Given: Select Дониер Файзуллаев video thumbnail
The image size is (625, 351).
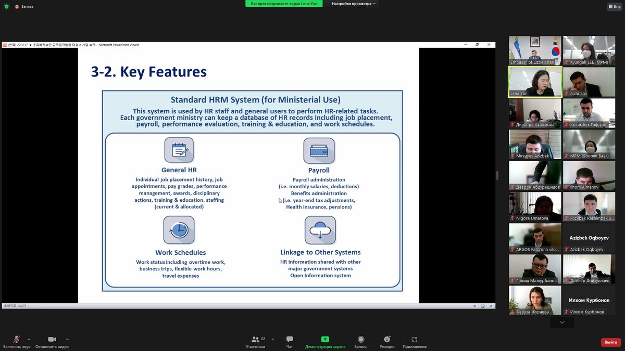Looking at the screenshot, I should 589,269.
